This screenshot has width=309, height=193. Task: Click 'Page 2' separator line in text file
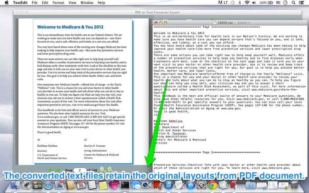coord(207,152)
